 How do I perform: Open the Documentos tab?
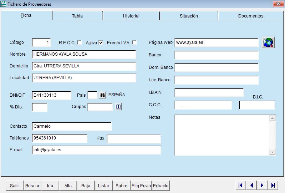pos(250,16)
